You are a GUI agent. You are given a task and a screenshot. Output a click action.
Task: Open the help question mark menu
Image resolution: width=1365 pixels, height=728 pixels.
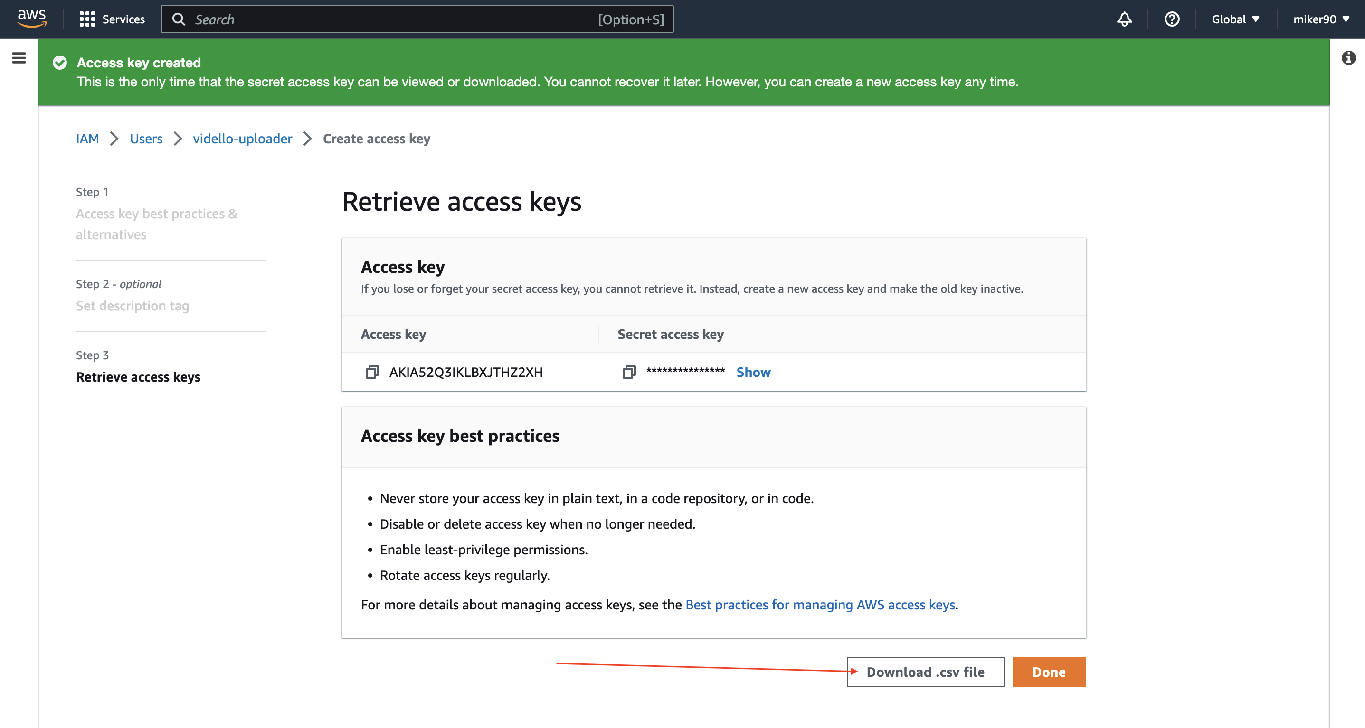coord(1172,19)
